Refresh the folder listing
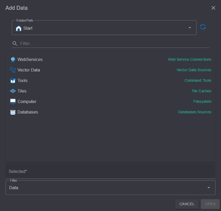 pyautogui.click(x=203, y=27)
